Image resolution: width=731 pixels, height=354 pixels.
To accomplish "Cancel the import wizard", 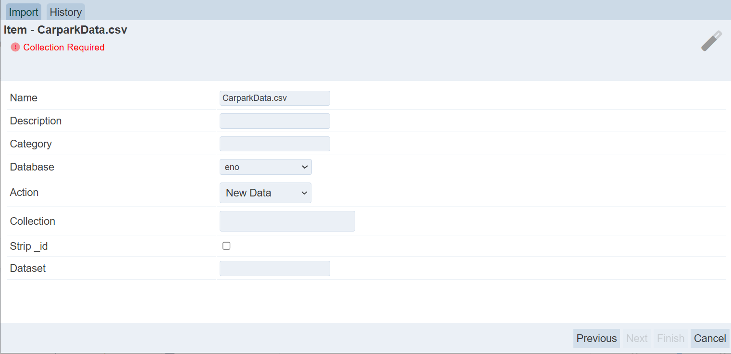I will click(710, 338).
